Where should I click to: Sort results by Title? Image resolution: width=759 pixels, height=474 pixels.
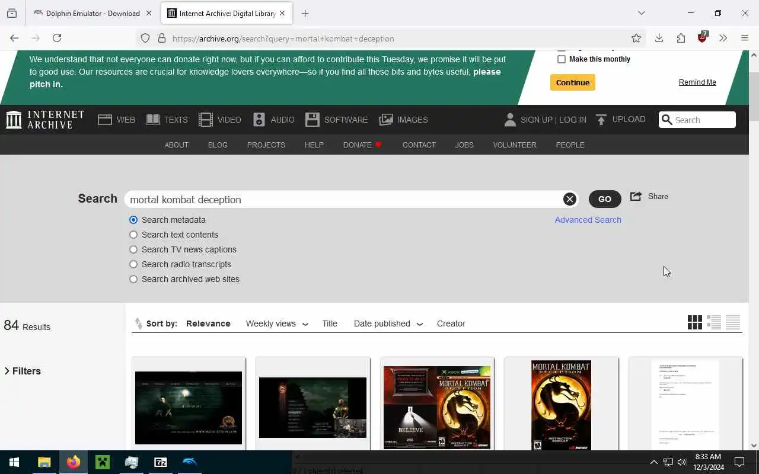330,324
